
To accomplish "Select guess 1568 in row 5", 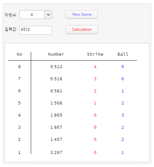I will coord(56,103).
